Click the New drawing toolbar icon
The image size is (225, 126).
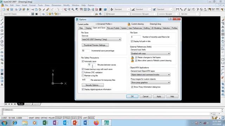point(4,9)
